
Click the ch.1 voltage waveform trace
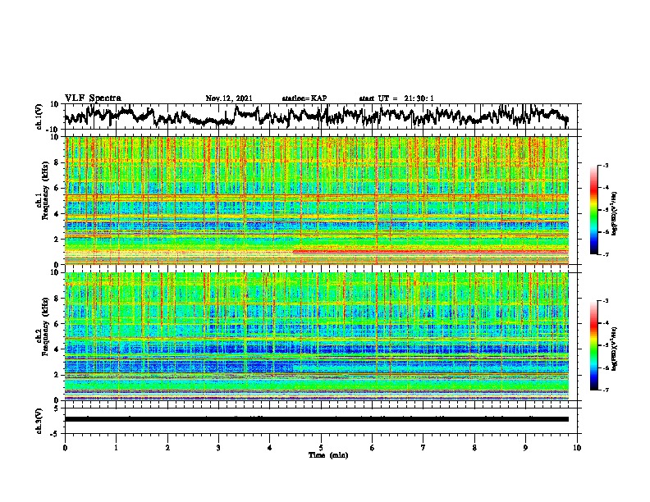click(x=316, y=116)
